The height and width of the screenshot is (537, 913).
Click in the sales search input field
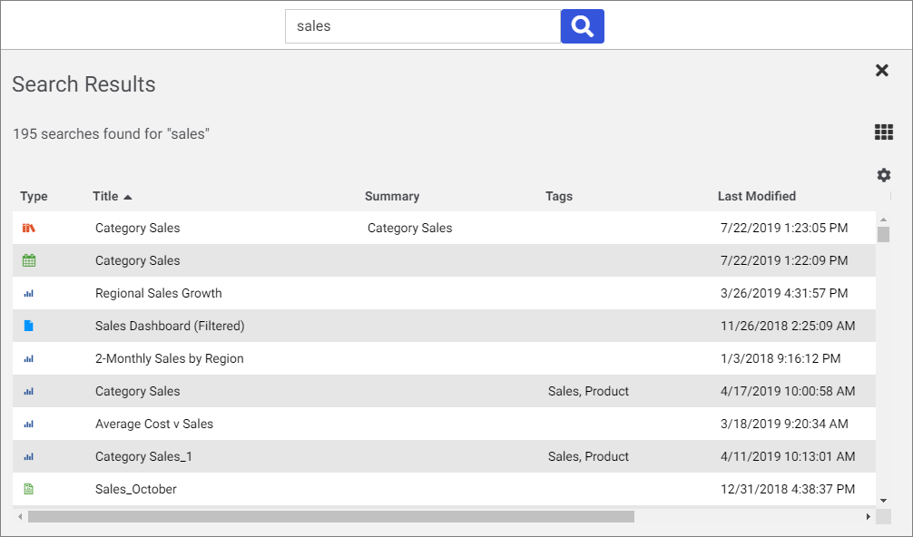point(422,26)
